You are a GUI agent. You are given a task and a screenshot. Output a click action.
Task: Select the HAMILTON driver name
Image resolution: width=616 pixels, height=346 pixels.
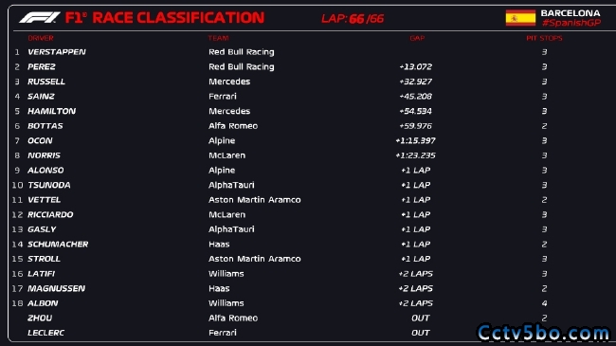pyautogui.click(x=51, y=111)
